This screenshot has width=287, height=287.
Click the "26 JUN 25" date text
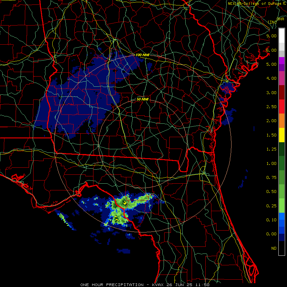pyautogui.click(x=179, y=285)
